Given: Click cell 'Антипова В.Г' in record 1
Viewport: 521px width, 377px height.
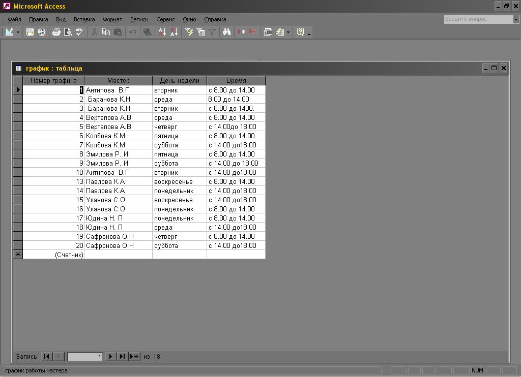Looking at the screenshot, I should 118,90.
